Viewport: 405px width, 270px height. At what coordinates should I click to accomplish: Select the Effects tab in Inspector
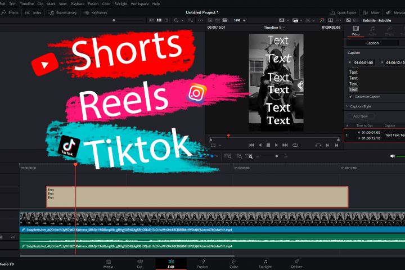click(x=389, y=31)
